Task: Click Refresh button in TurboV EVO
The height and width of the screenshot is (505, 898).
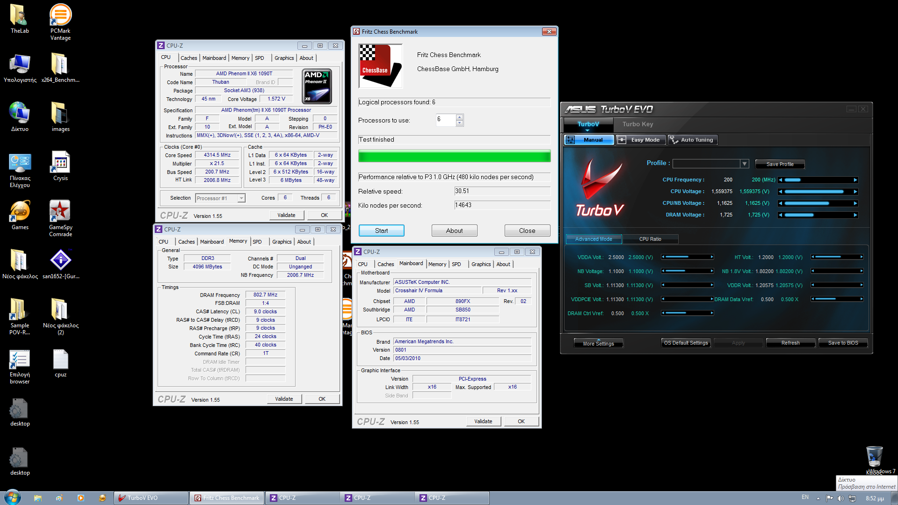Action: [x=790, y=343]
